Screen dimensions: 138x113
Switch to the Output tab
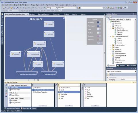pos(33,108)
